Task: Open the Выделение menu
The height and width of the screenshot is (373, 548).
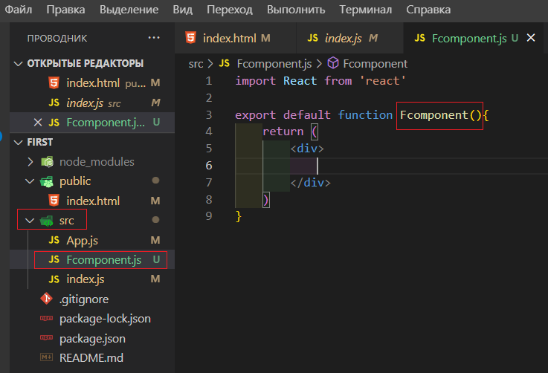Action: coord(129,10)
